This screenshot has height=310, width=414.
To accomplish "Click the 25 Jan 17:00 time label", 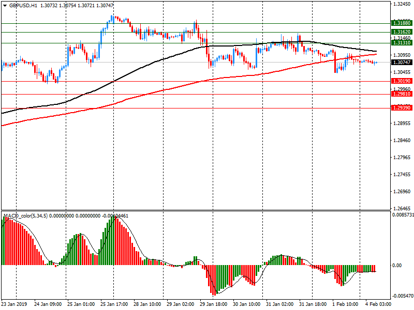I will point(114,304).
